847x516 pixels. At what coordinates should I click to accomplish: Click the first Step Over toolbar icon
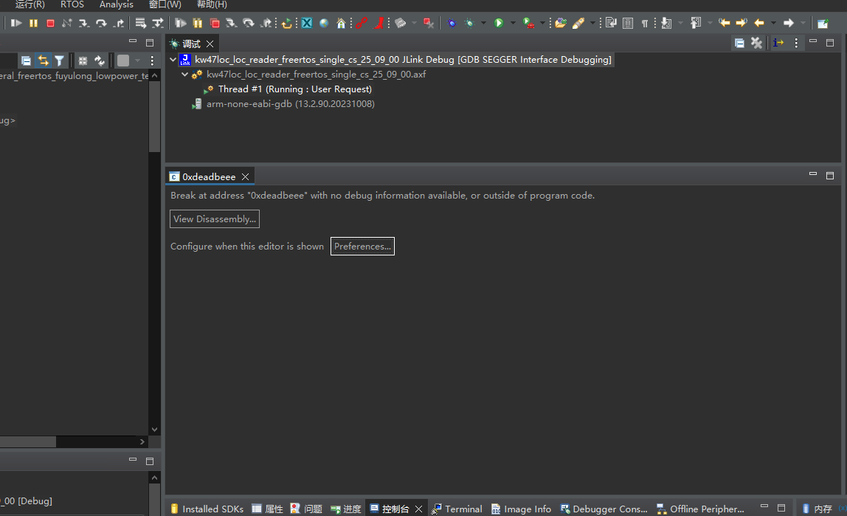101,23
